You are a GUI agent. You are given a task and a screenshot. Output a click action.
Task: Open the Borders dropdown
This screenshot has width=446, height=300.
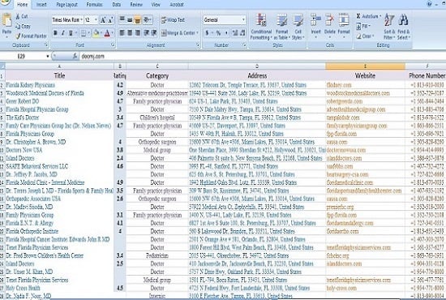pyautogui.click(x=88, y=33)
